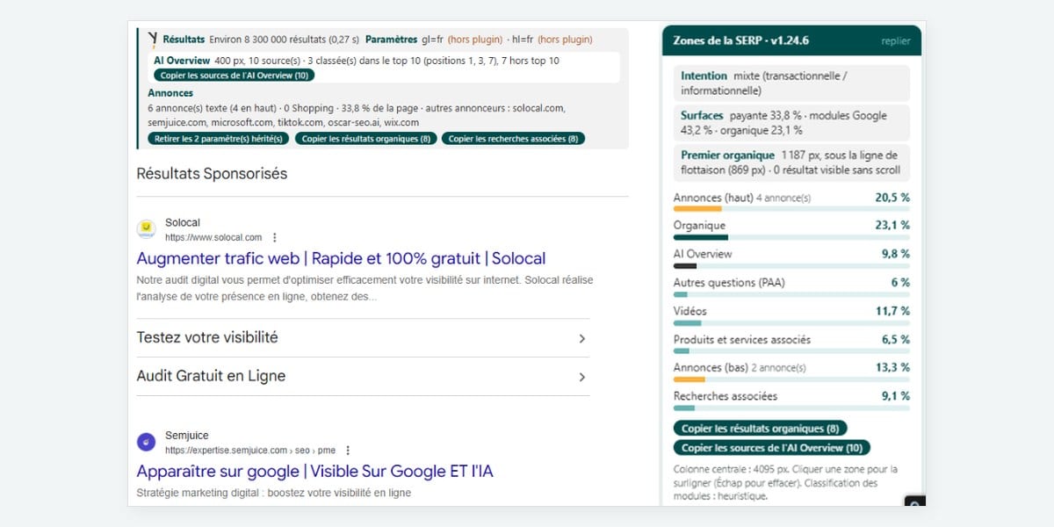This screenshot has width=1054, height=527.
Task: Copy organic results (8) in top bar
Action: 365,139
